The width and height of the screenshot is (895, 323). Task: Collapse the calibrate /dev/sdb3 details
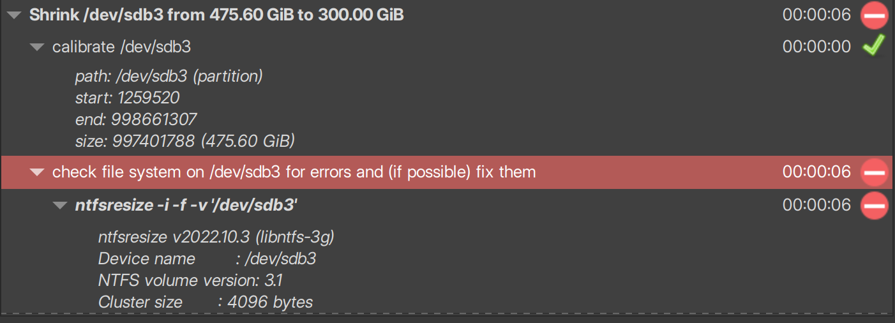click(x=37, y=47)
